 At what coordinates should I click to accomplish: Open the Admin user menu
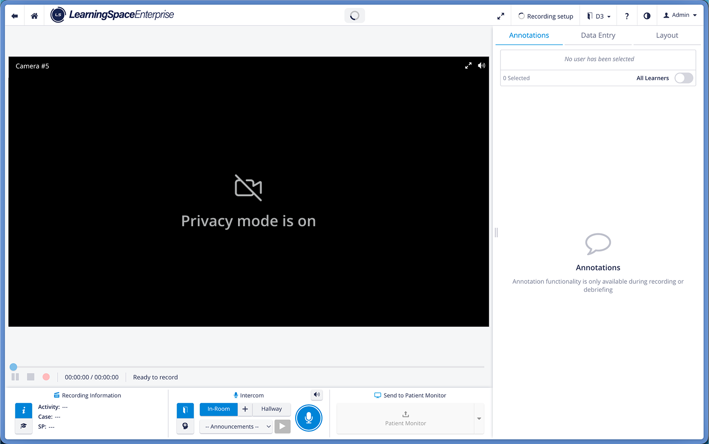(680, 15)
